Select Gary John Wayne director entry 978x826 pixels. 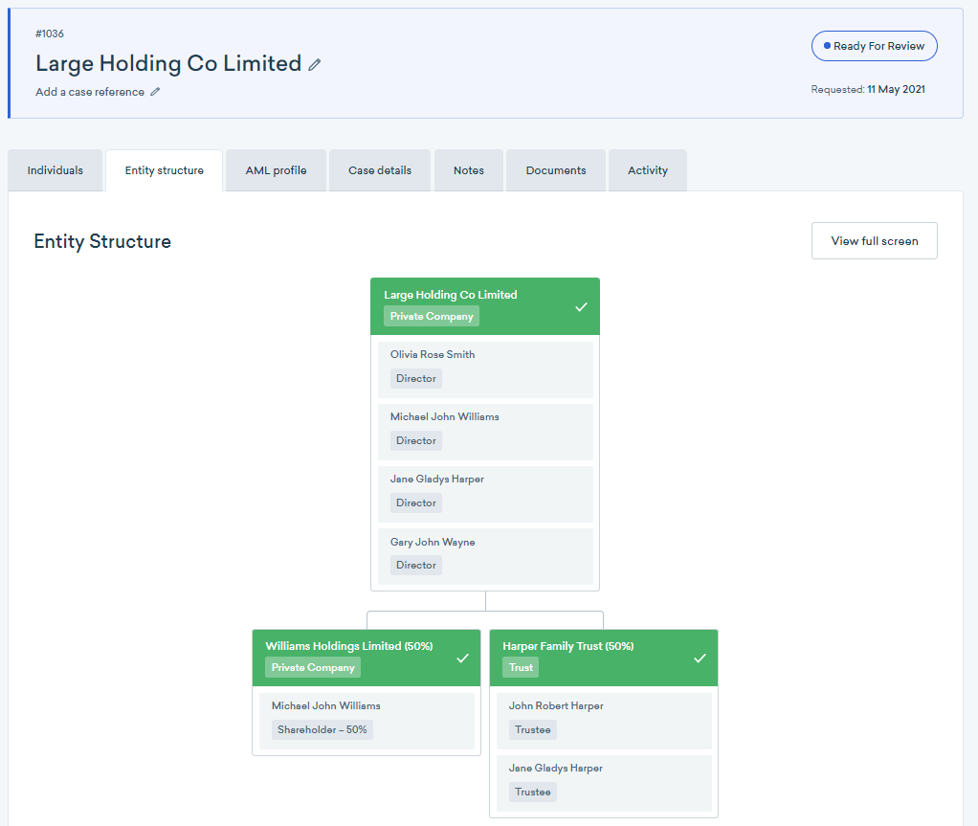[x=485, y=556]
